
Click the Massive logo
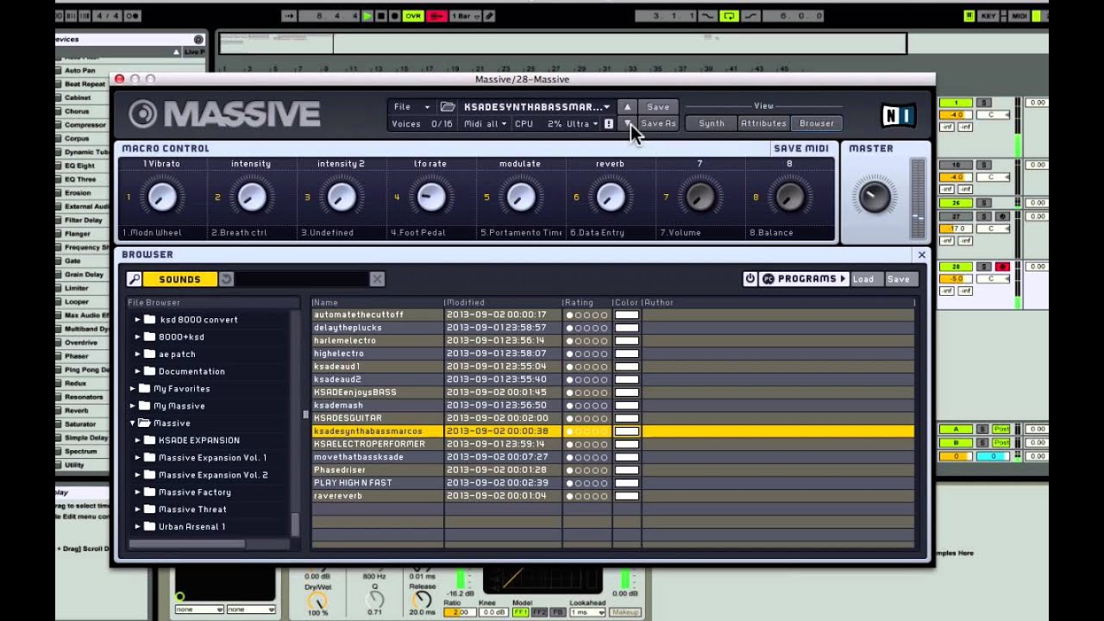(224, 114)
